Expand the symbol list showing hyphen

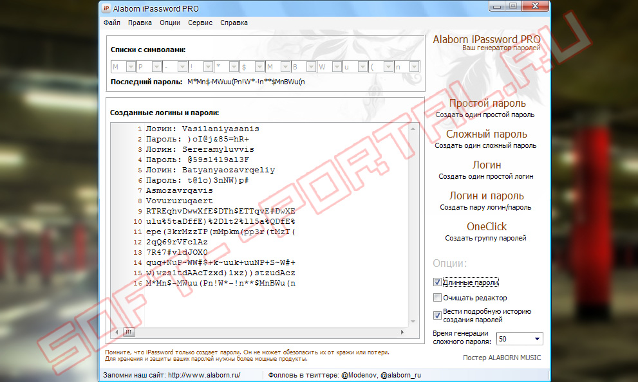tap(182, 67)
